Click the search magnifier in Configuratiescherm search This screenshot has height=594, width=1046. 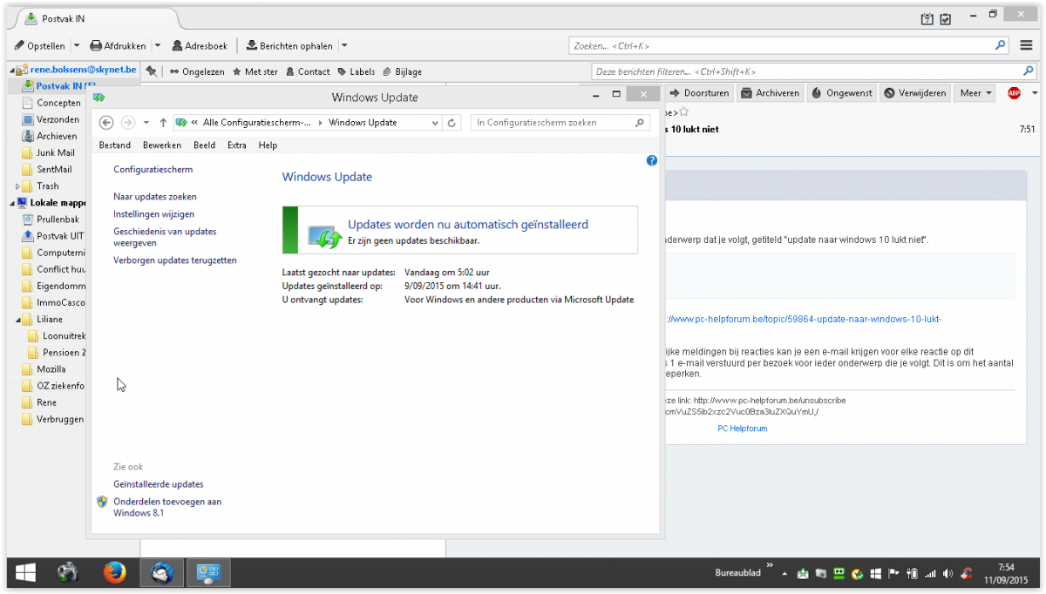[x=640, y=123]
